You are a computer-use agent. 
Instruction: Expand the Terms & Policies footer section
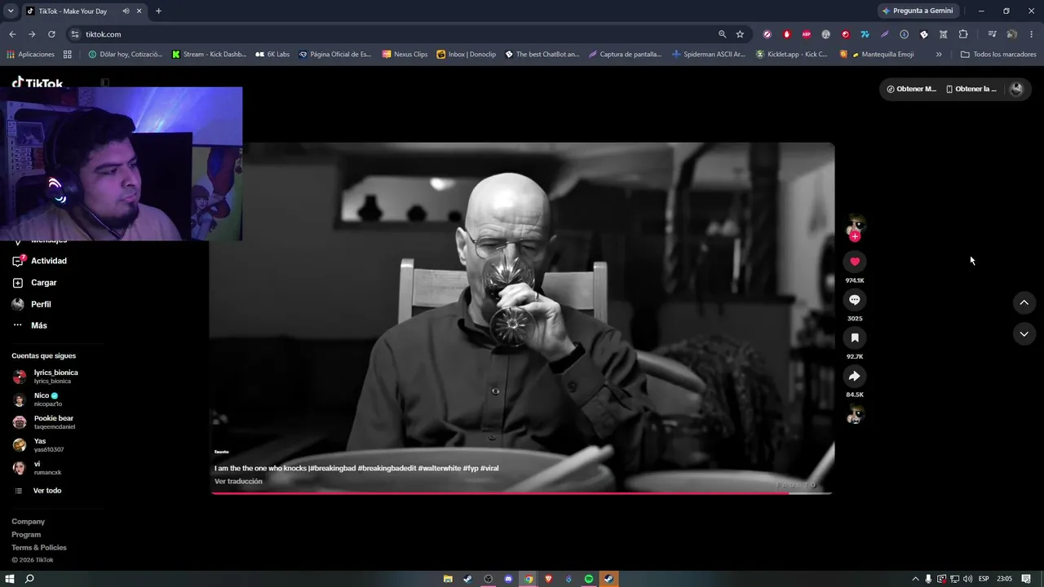(39, 548)
